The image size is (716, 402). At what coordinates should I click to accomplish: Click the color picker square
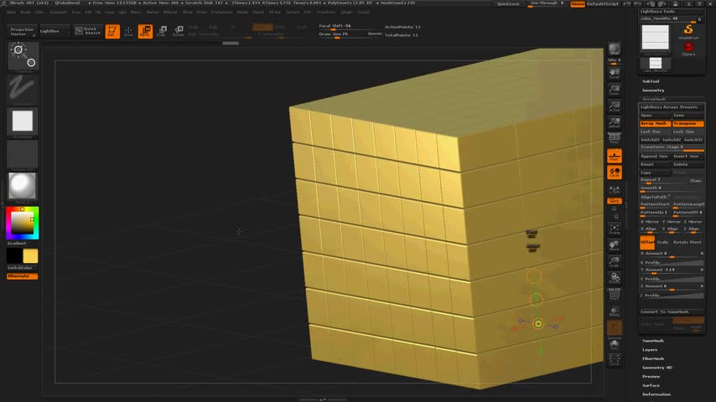click(x=23, y=223)
